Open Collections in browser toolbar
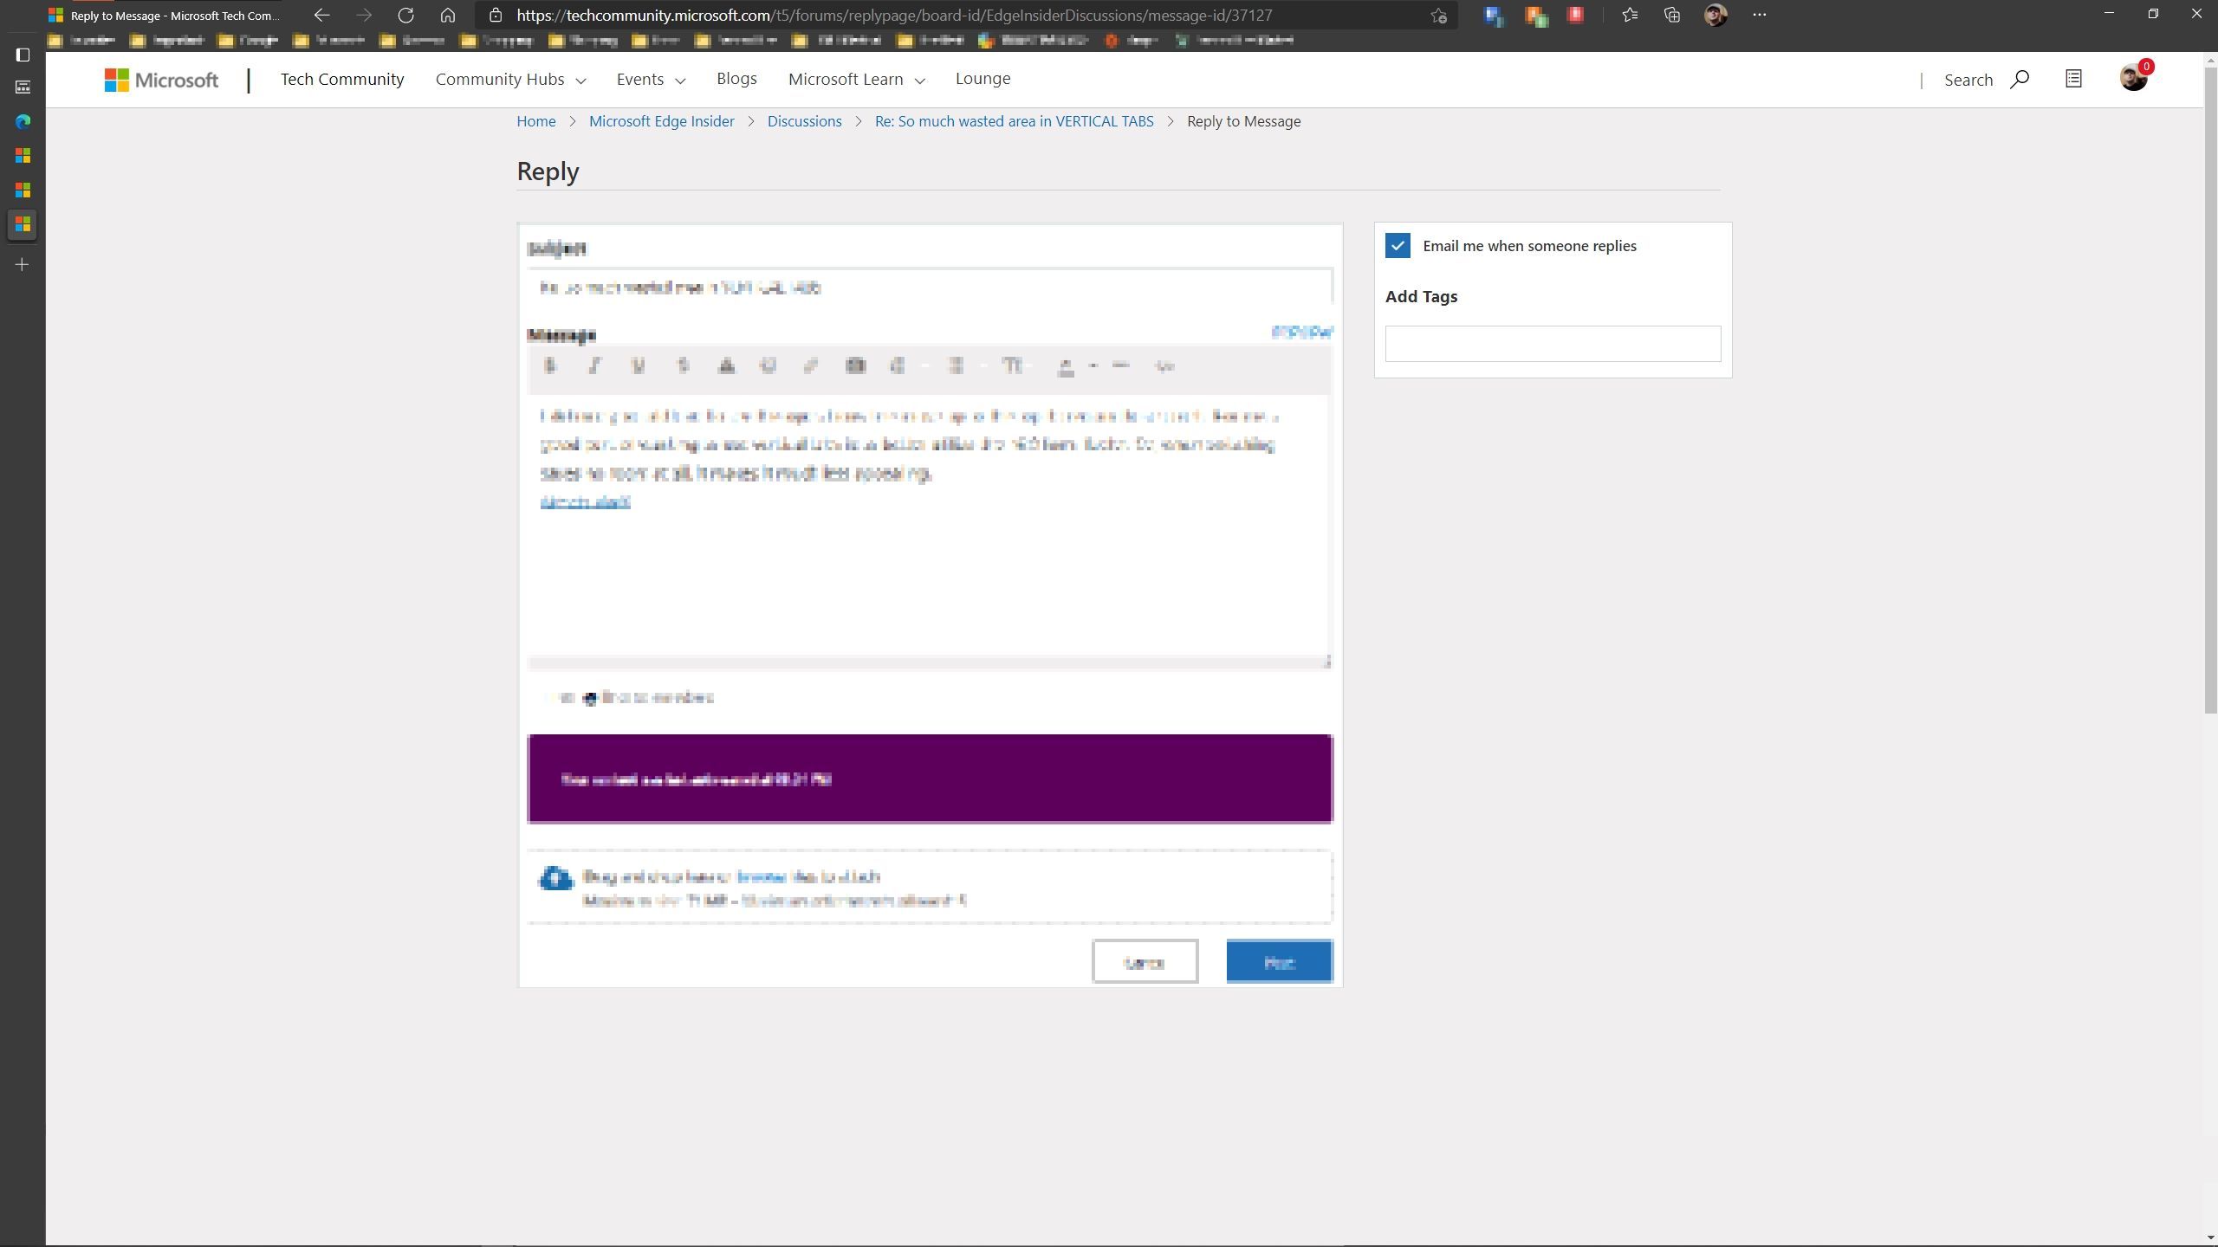Viewport: 2218px width, 1247px height. pos(1672,15)
